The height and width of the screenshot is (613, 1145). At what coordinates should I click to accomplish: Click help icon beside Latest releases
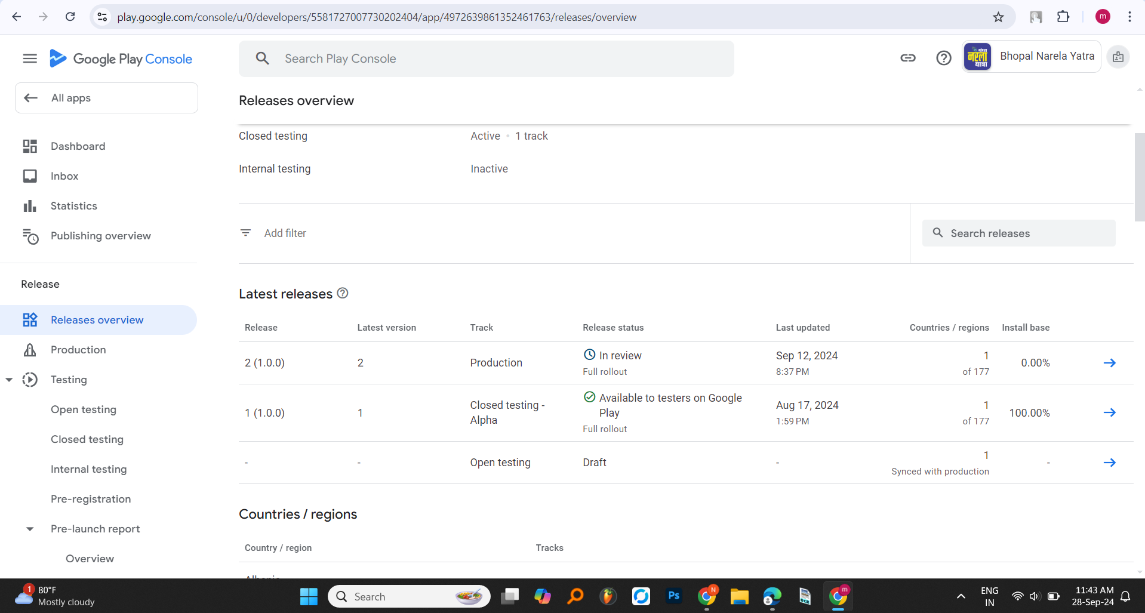(x=343, y=293)
